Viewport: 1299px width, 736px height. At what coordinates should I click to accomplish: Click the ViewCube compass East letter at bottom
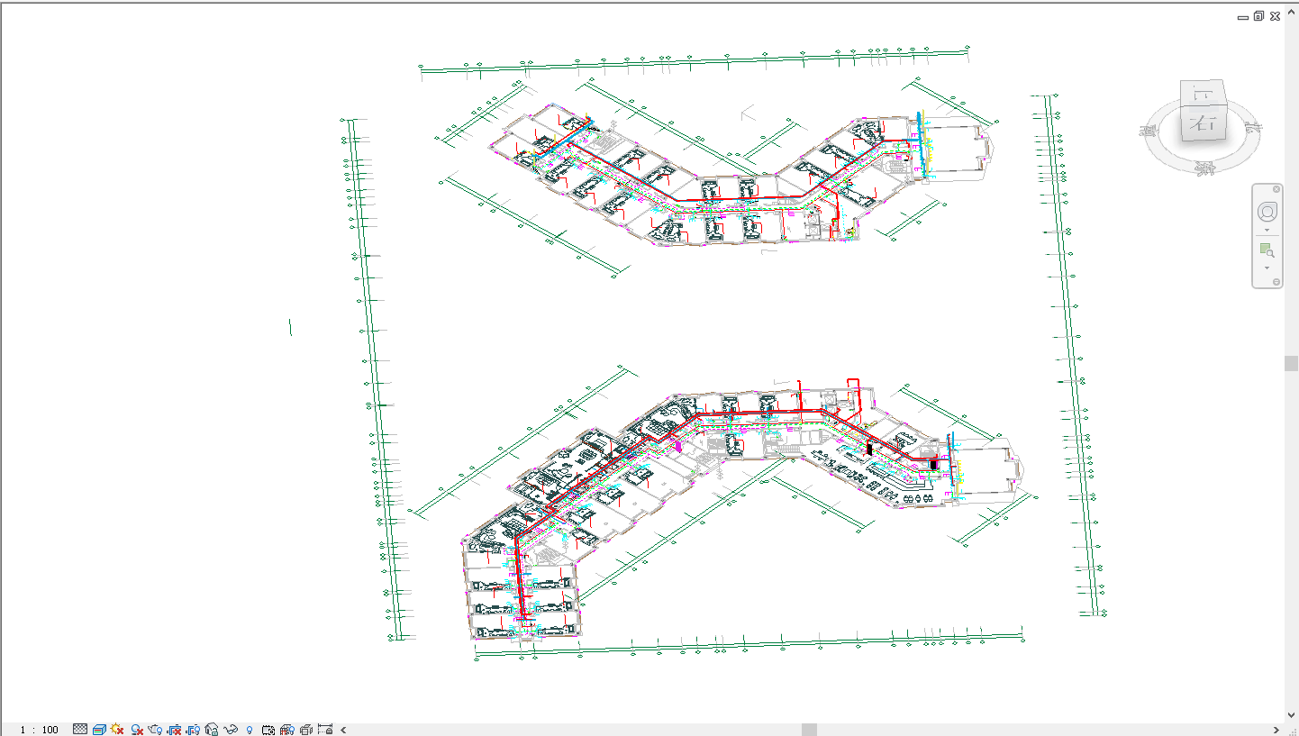pyautogui.click(x=1205, y=168)
